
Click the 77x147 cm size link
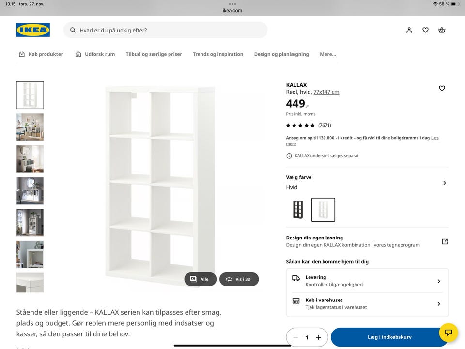coord(326,92)
